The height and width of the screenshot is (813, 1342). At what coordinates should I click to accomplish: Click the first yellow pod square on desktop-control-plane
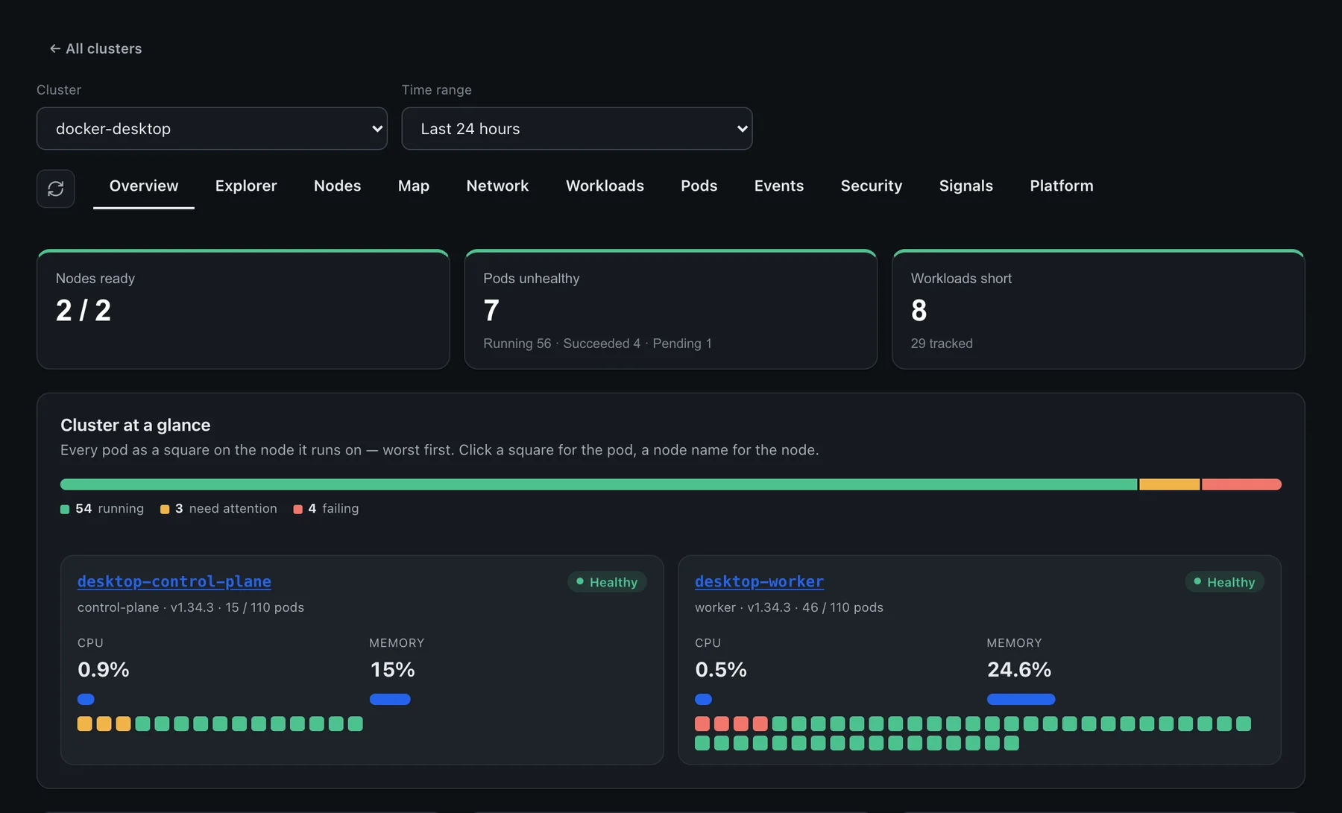point(85,724)
